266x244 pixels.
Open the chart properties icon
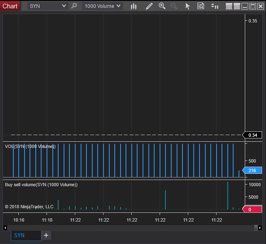pos(215,6)
